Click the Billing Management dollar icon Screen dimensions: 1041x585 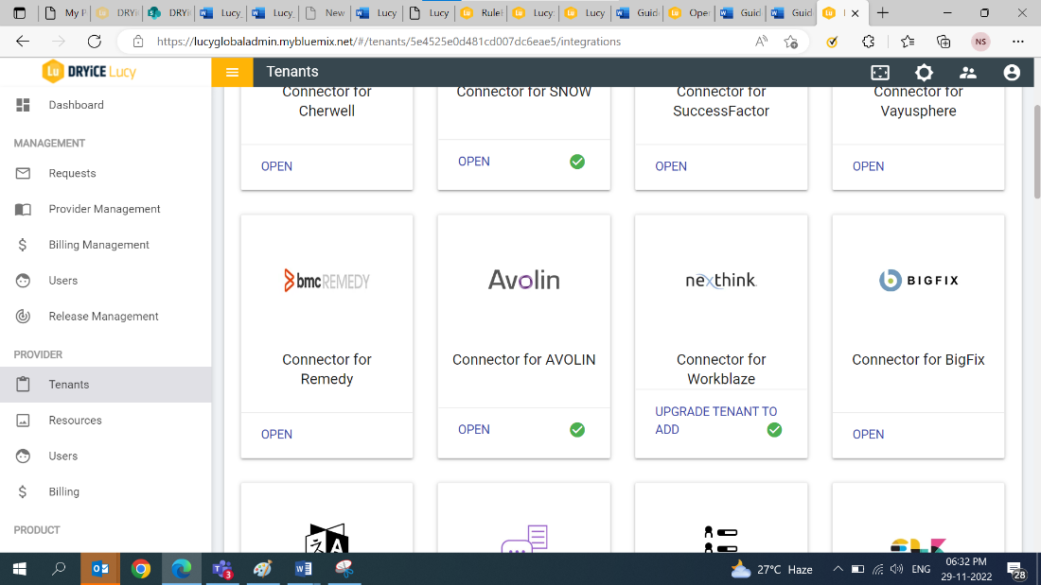(x=24, y=245)
